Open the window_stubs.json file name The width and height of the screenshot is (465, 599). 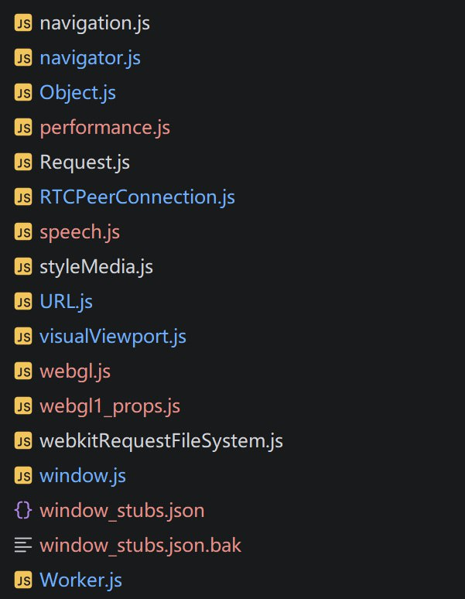tap(121, 511)
